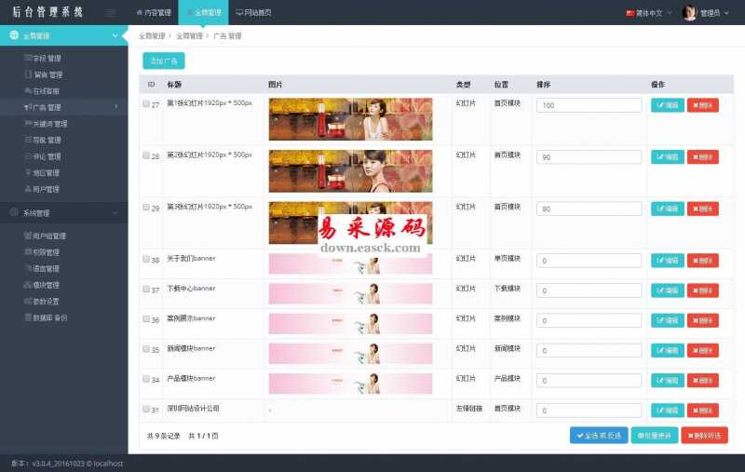
Task: Click the flag icon next to 简体中文
Action: [x=630, y=13]
